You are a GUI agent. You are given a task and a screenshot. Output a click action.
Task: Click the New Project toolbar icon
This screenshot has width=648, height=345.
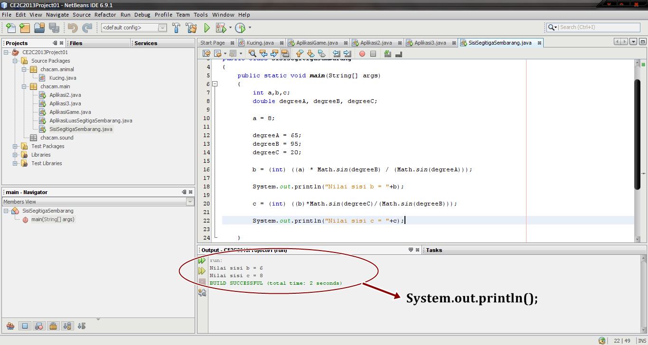pos(24,28)
